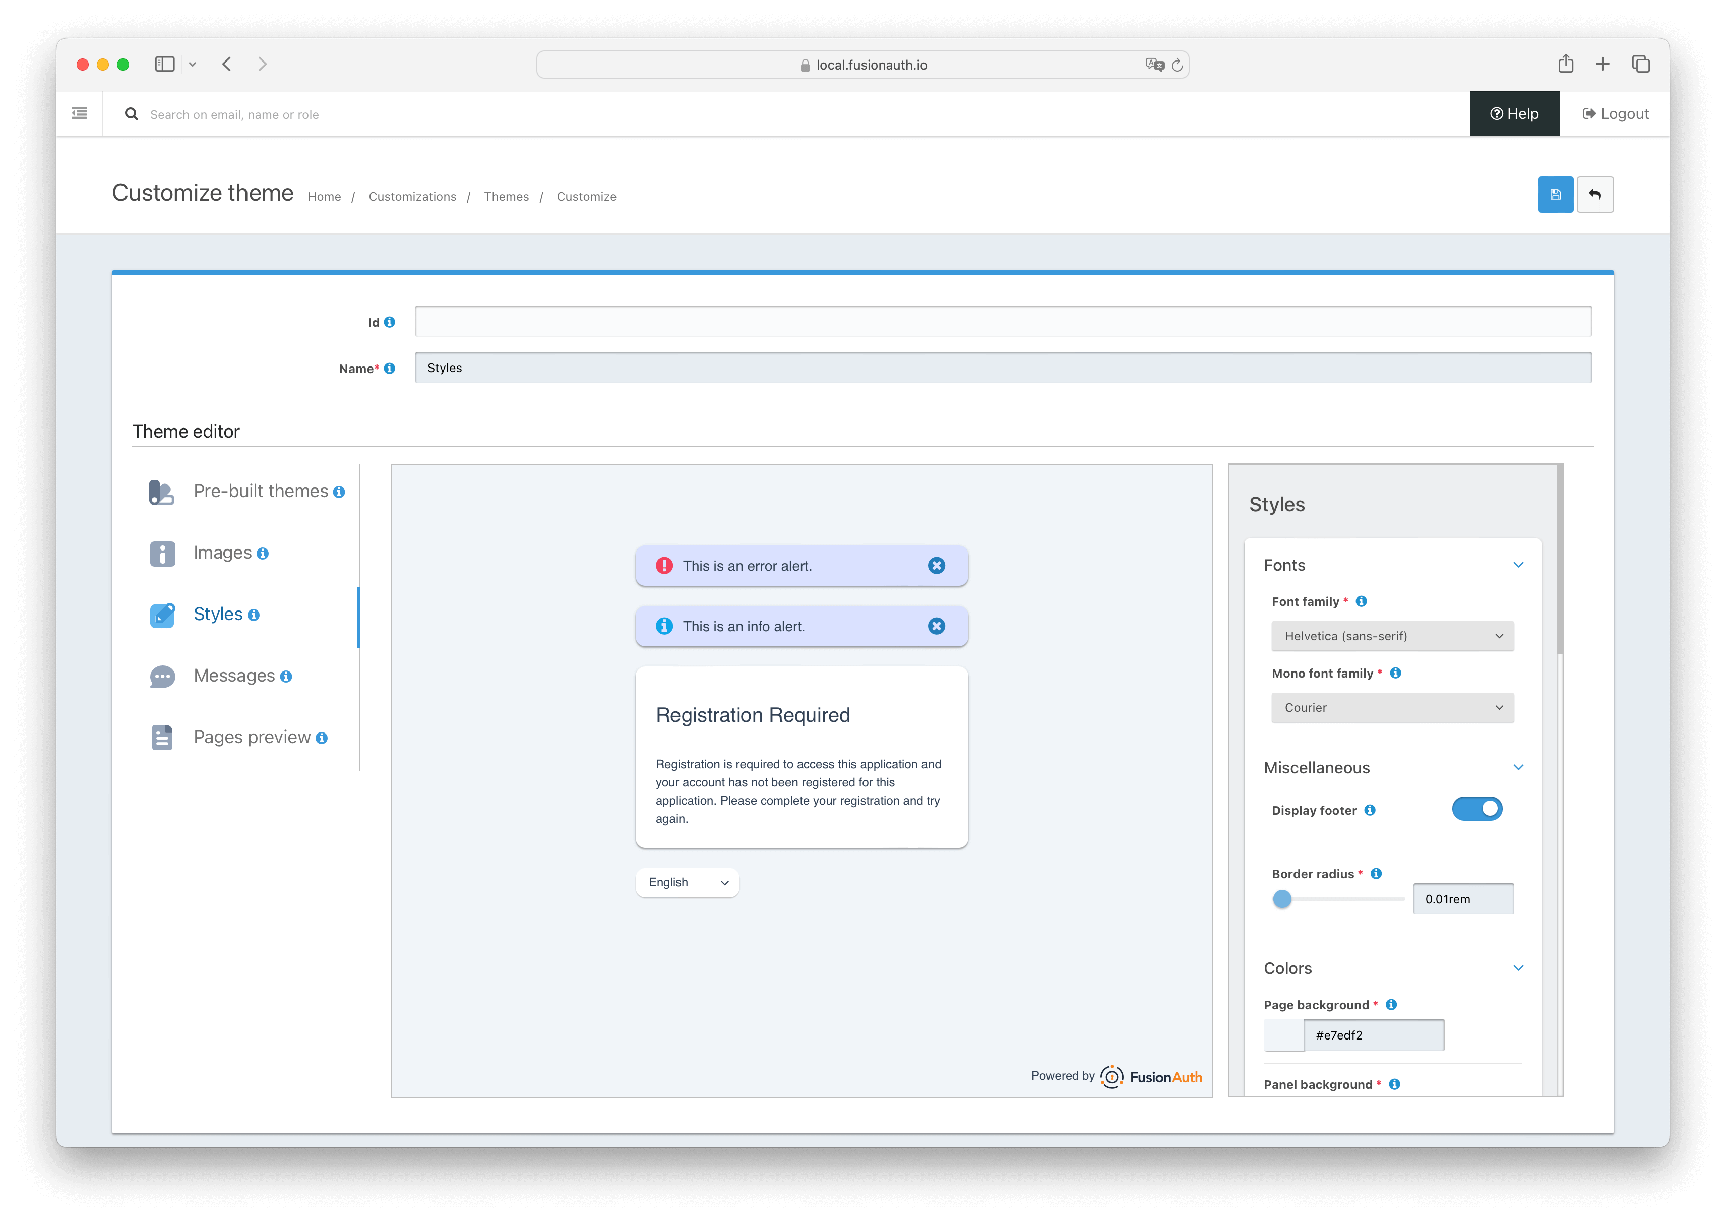1726x1222 pixels.
Task: Click Safari's share icon
Action: (x=1565, y=64)
